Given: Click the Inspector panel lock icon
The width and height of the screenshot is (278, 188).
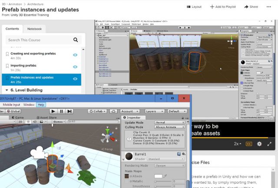Looking at the screenshot, I should (182, 118).
